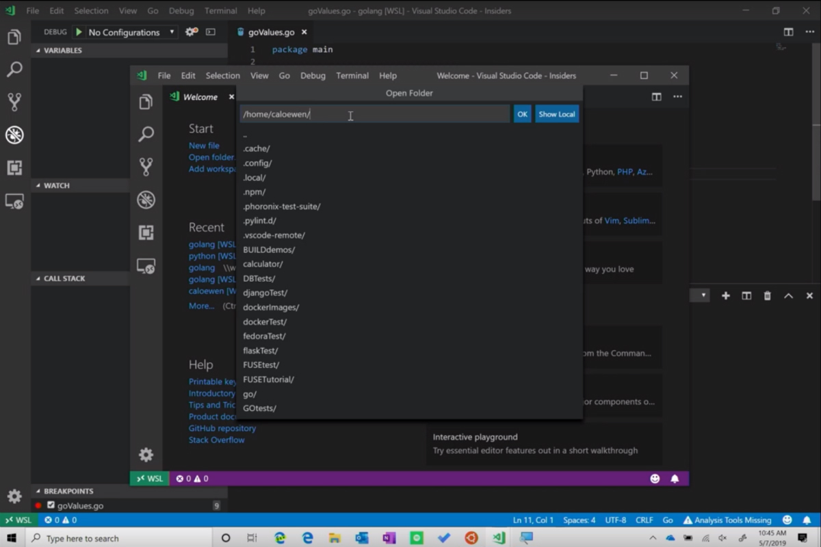The image size is (821, 547).
Task: Toggle the goValues.go breakpoint checkbox
Action: click(x=51, y=505)
